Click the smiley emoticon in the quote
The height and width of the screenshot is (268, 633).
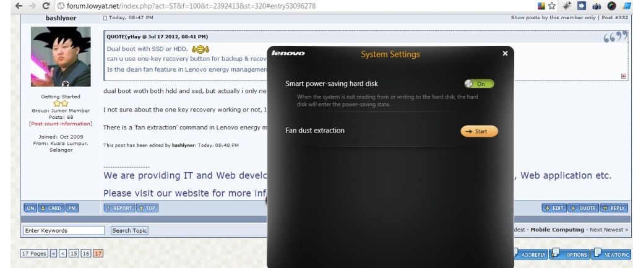pos(200,50)
